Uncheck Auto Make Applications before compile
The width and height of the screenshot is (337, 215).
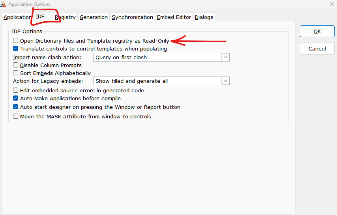pos(16,98)
